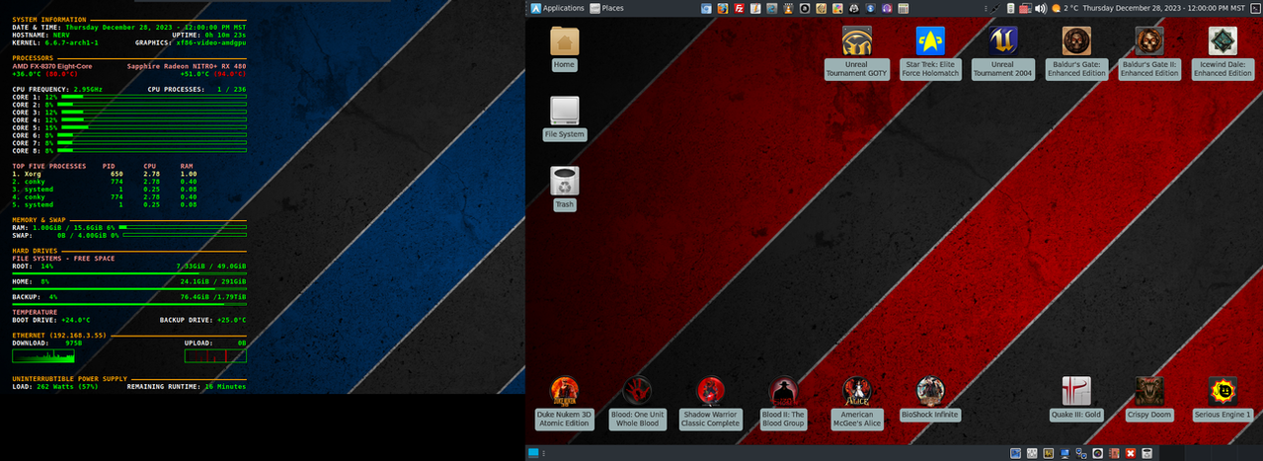
Task: Click the weather 2 °C panel applet
Action: pyautogui.click(x=1066, y=8)
